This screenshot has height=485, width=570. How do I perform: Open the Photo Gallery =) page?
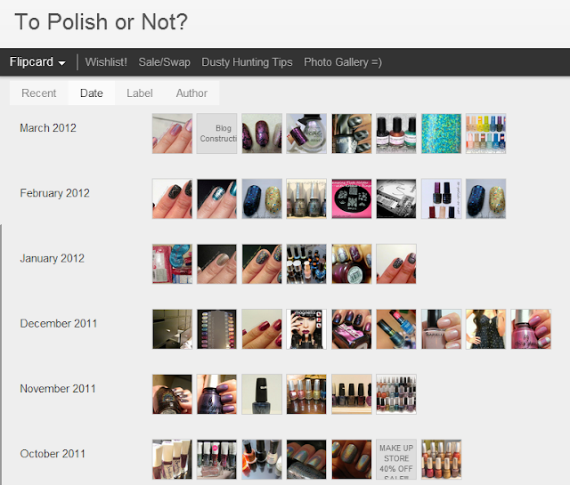pos(343,62)
